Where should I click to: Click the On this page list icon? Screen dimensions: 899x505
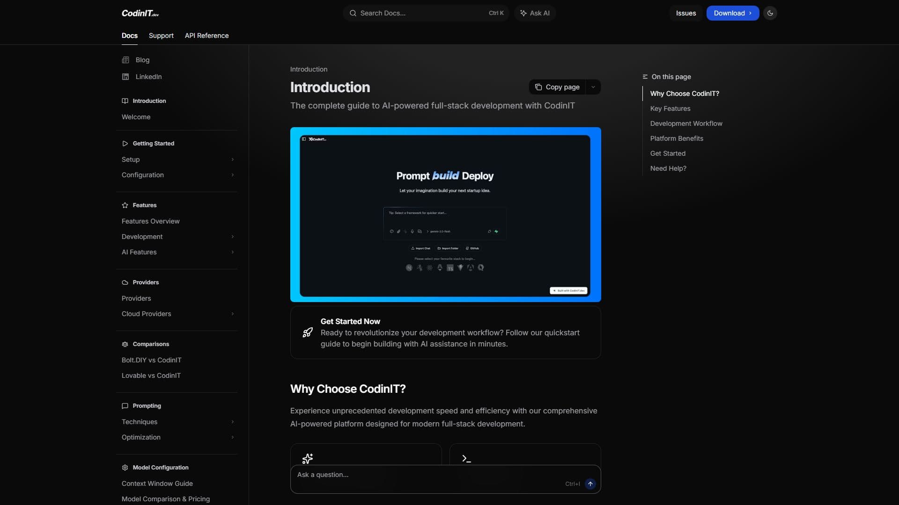click(x=645, y=77)
